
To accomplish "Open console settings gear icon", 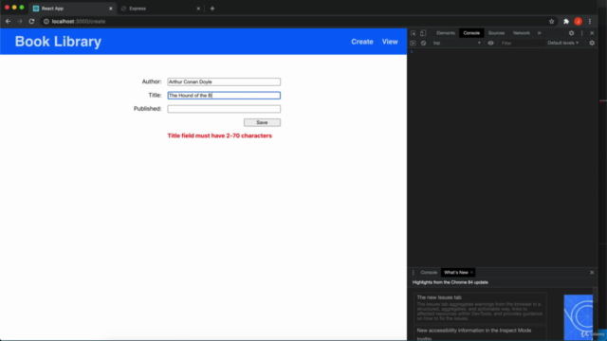I will coord(592,43).
